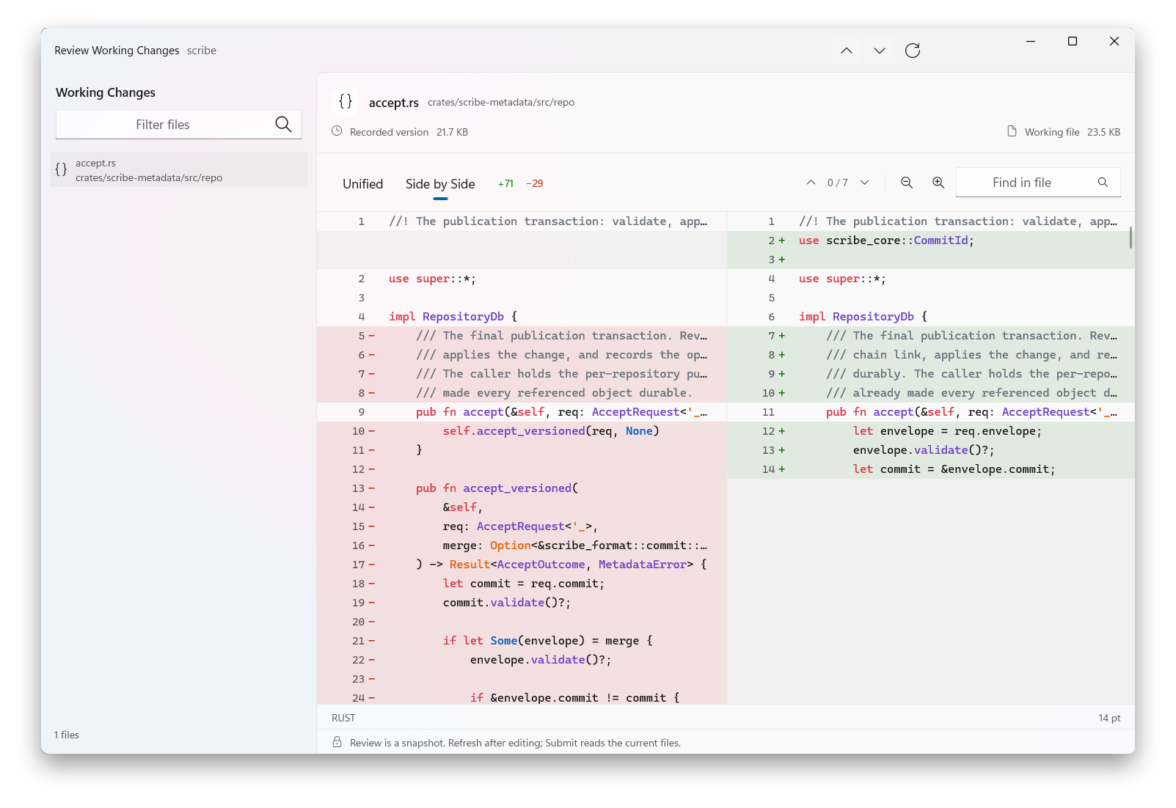The height and width of the screenshot is (808, 1176).
Task: Zoom out the diff text
Action: pyautogui.click(x=906, y=183)
